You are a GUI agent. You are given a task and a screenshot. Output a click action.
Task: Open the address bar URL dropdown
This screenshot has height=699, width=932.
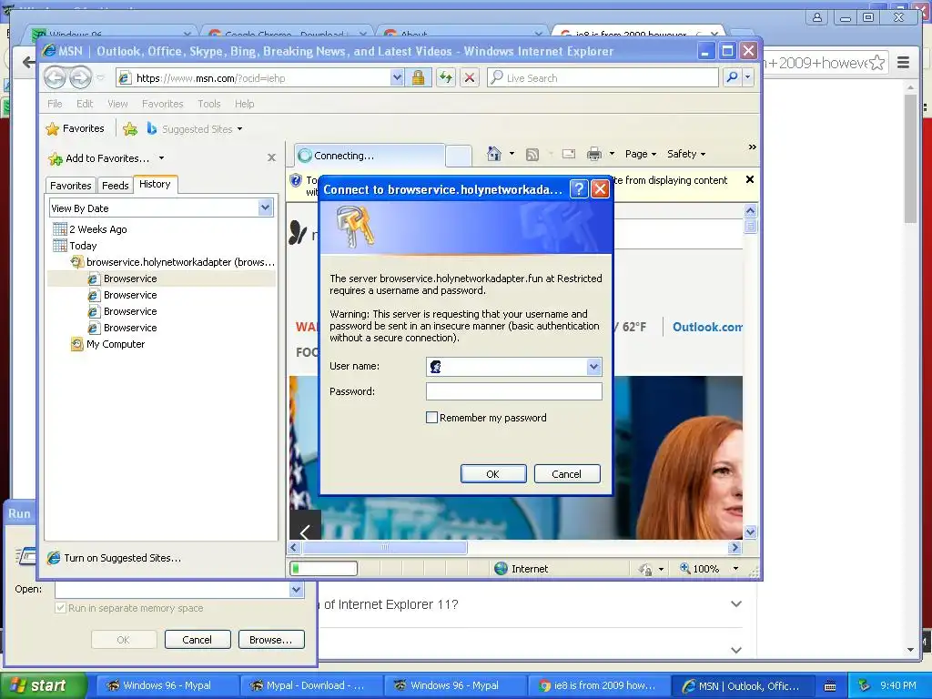click(397, 78)
